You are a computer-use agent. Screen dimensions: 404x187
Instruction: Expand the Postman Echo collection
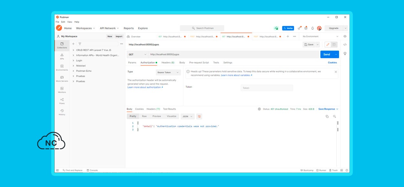click(73, 71)
